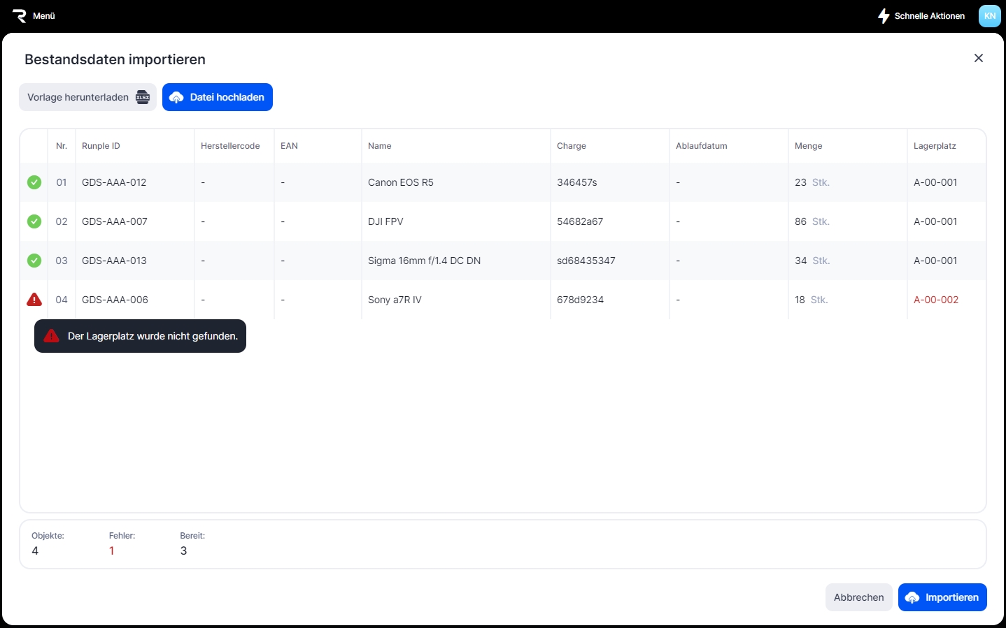Image resolution: width=1006 pixels, height=628 pixels.
Task: Click the Runple logo icon
Action: (x=19, y=16)
